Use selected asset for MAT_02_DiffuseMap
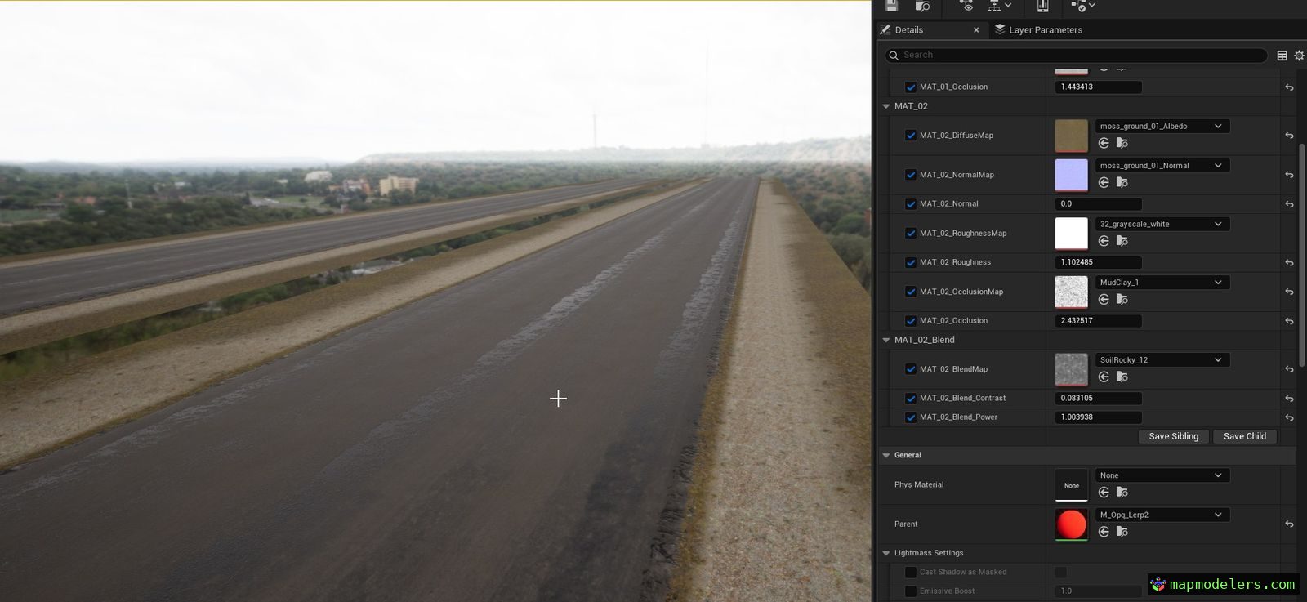The width and height of the screenshot is (1307, 602). point(1104,143)
